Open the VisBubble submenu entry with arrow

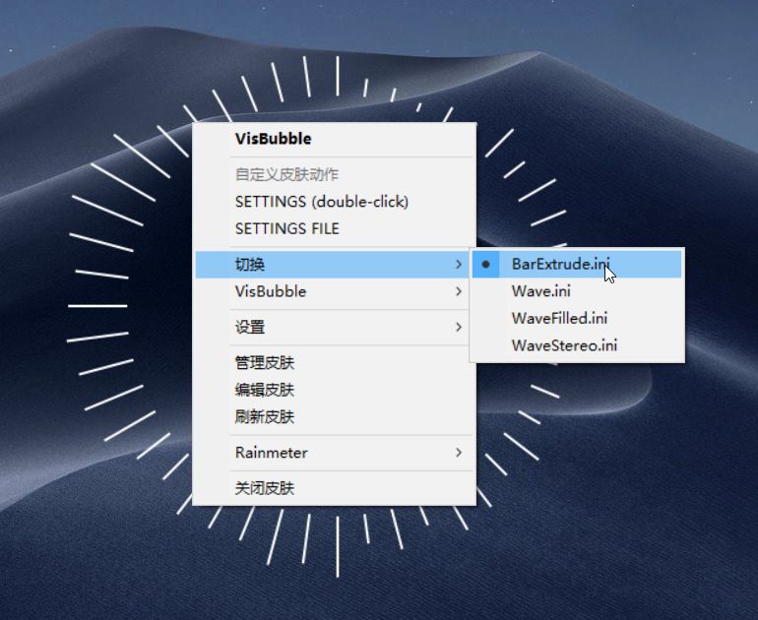pos(334,291)
